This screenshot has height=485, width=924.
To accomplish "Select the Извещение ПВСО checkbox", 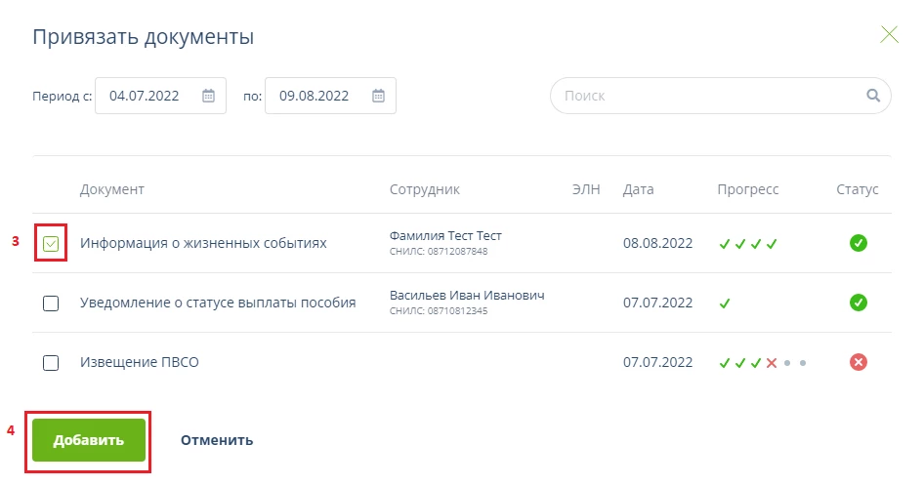I will pyautogui.click(x=51, y=363).
